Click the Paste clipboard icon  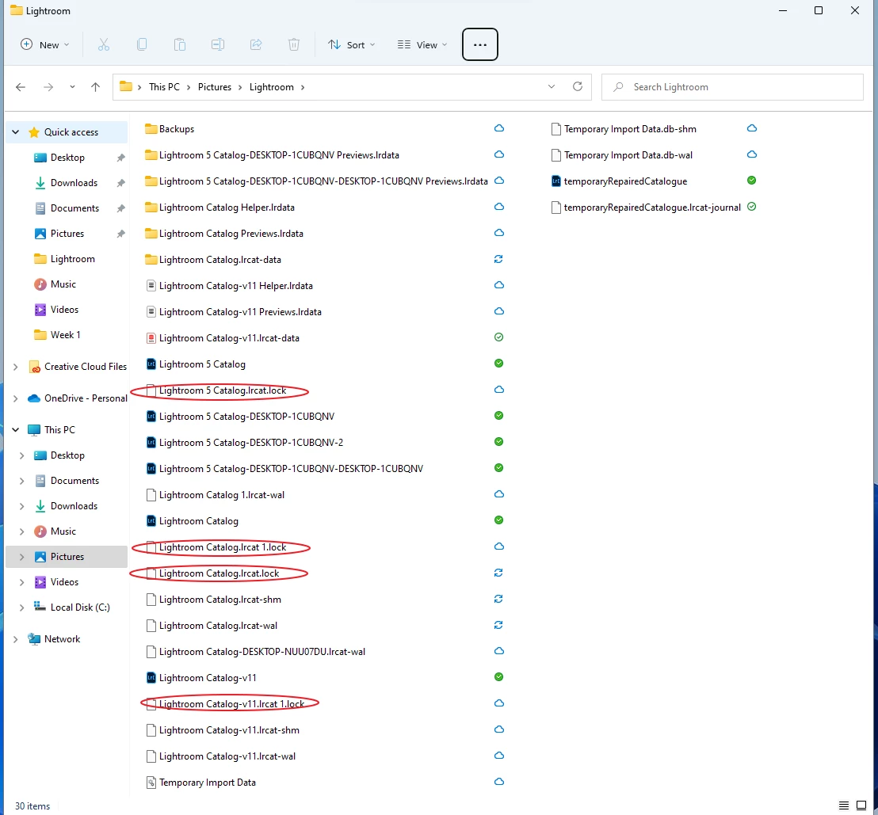[180, 45]
